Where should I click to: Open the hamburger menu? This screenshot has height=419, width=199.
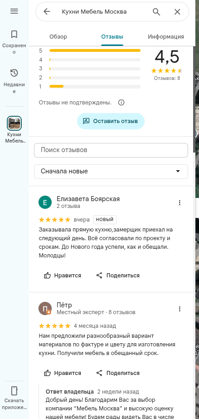pos(14,11)
